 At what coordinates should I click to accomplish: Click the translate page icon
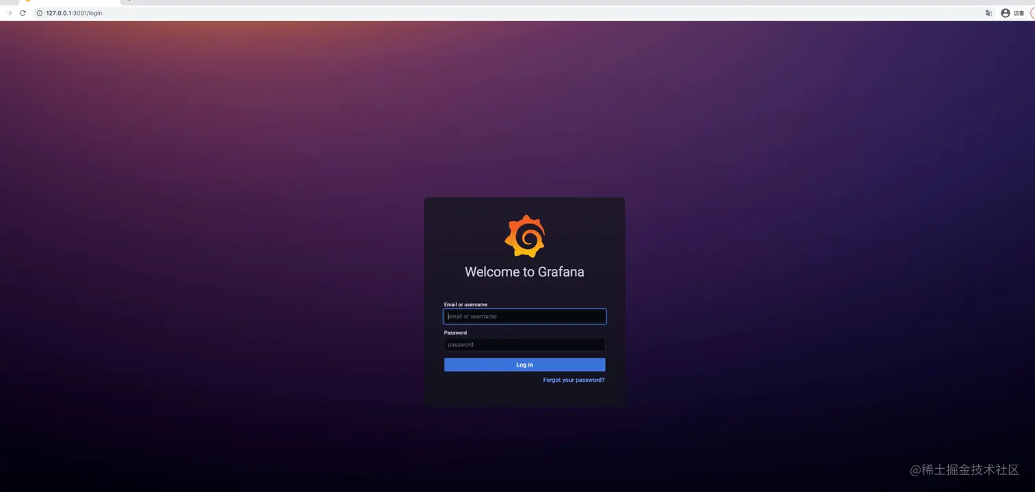point(988,13)
